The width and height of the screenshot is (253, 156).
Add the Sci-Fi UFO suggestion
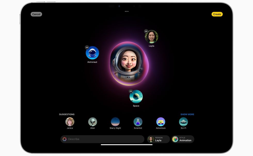pos(184,122)
